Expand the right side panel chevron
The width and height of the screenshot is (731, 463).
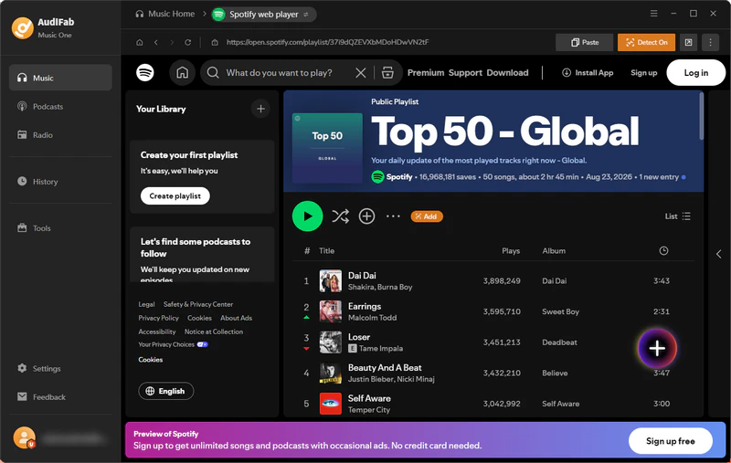718,254
